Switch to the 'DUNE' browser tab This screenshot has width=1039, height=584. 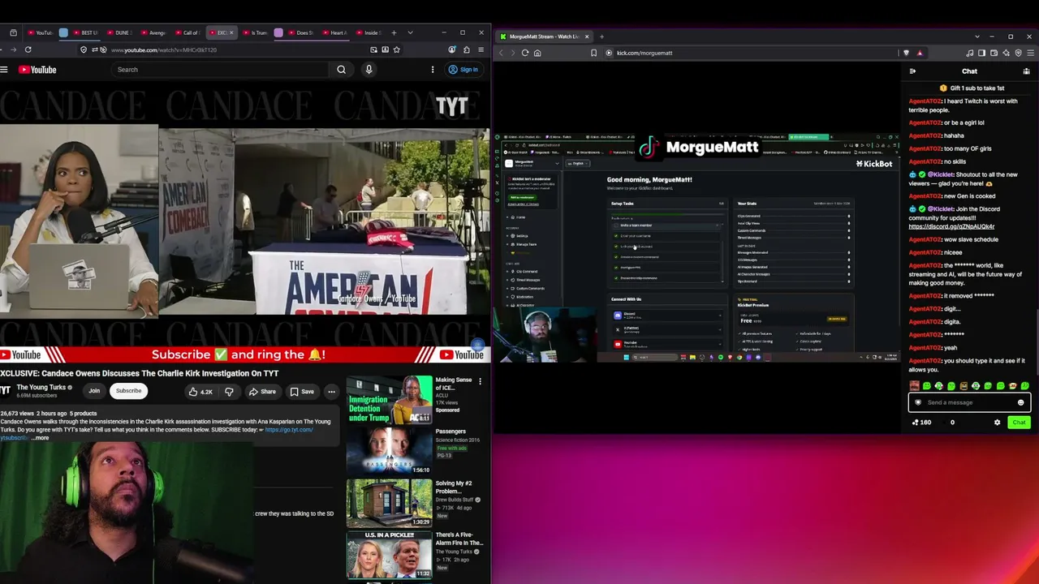click(119, 33)
